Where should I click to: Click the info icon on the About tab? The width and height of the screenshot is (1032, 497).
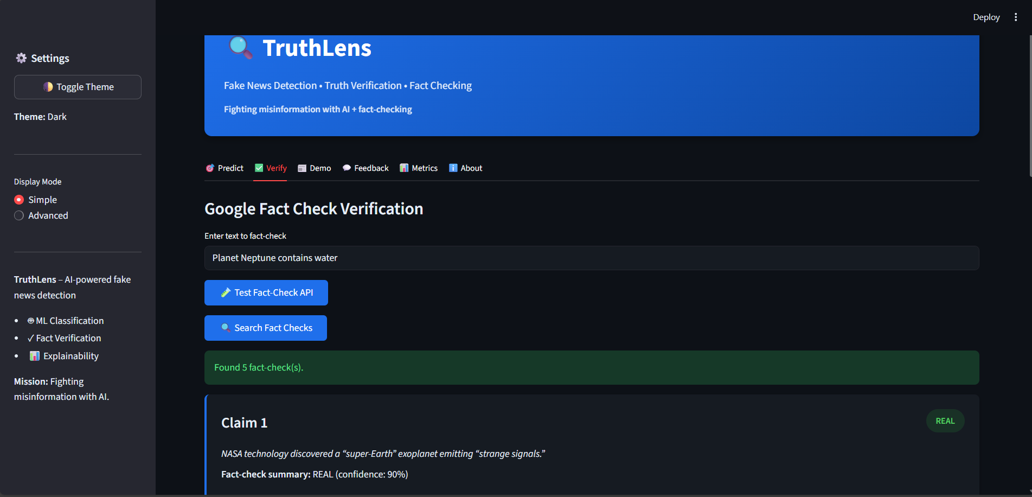click(x=453, y=168)
